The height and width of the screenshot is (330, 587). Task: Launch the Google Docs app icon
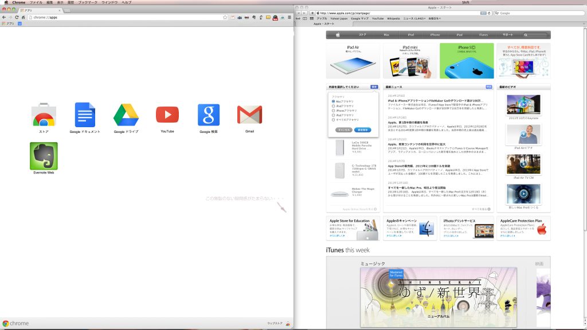pyautogui.click(x=85, y=115)
